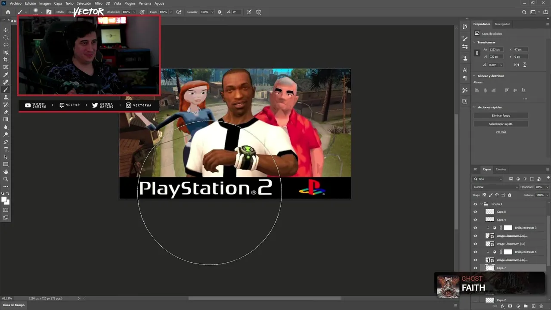Click the Línea de tiempo panel label
The height and width of the screenshot is (310, 551).
point(14,305)
